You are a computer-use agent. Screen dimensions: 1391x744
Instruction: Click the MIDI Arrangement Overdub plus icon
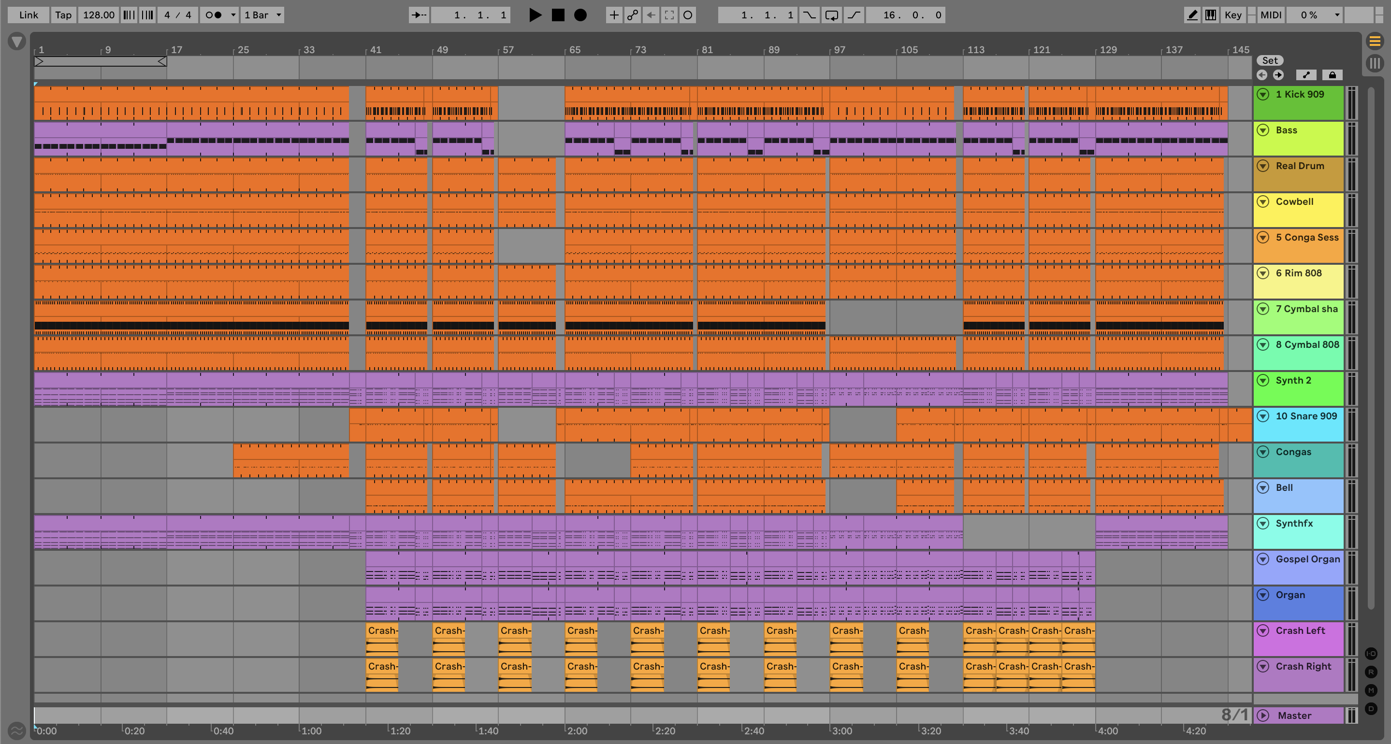(x=614, y=15)
